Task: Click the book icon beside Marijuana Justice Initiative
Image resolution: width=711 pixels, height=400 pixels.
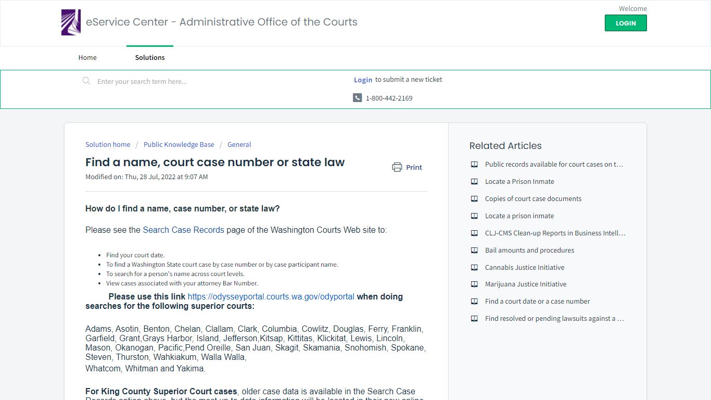Action: pos(474,284)
